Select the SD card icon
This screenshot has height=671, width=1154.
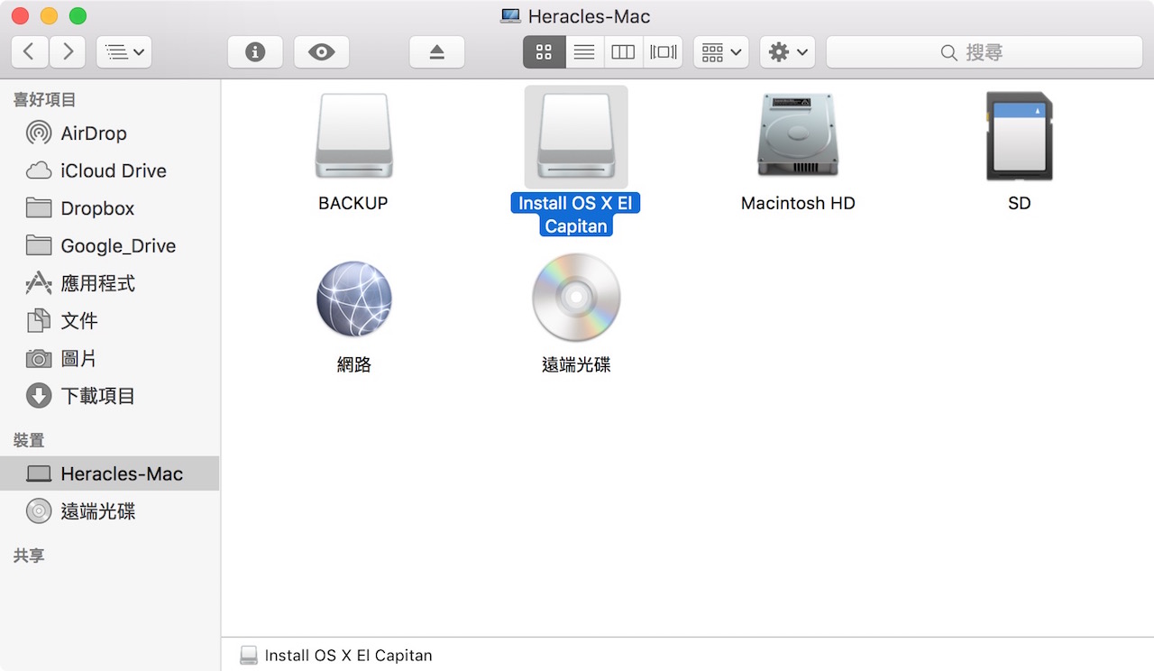click(x=1020, y=136)
